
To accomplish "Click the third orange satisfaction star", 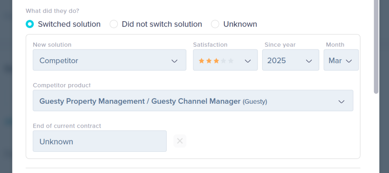I will tap(216, 61).
